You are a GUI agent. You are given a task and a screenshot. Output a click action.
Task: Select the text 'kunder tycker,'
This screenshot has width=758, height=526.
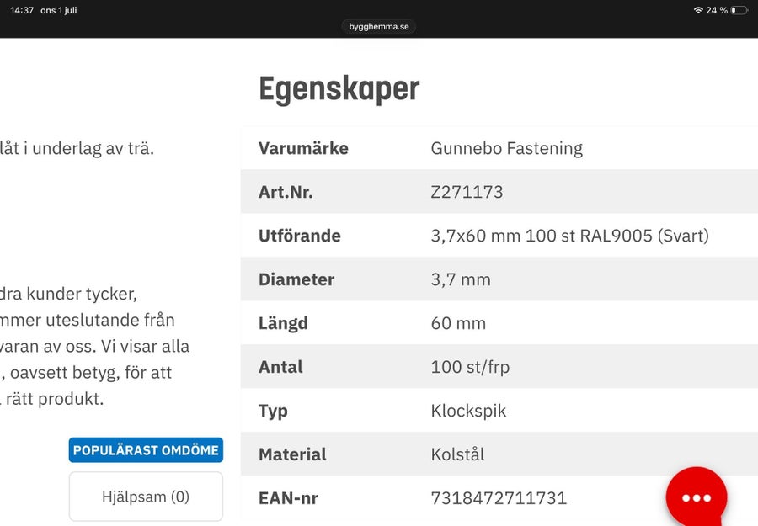[x=82, y=294]
